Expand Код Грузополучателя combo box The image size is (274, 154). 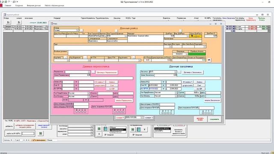pos(125,36)
